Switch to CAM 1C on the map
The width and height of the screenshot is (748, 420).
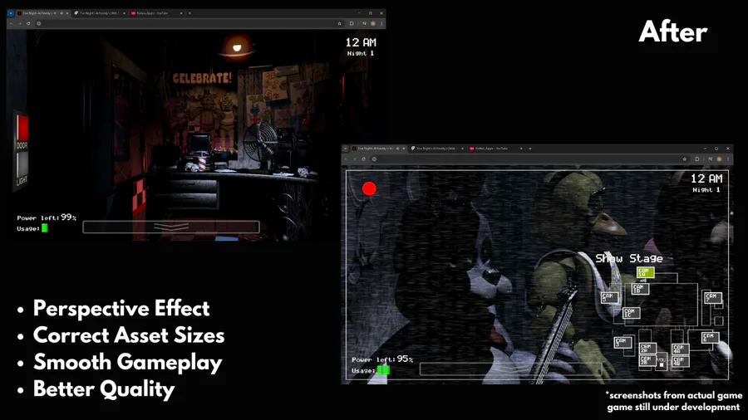[631, 313]
